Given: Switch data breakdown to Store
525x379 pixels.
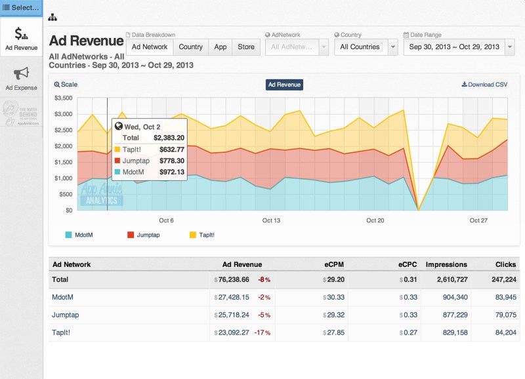Looking at the screenshot, I should (246, 47).
